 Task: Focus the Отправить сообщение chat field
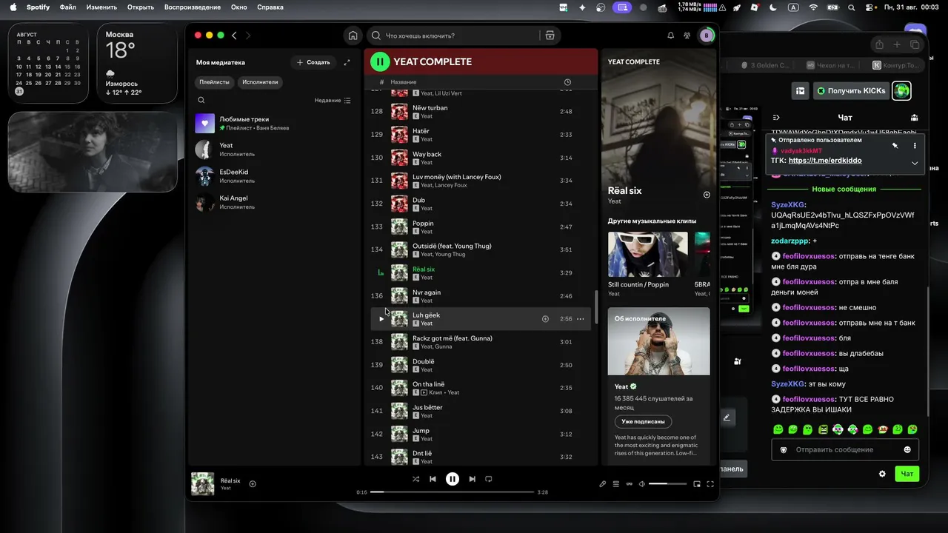click(845, 449)
